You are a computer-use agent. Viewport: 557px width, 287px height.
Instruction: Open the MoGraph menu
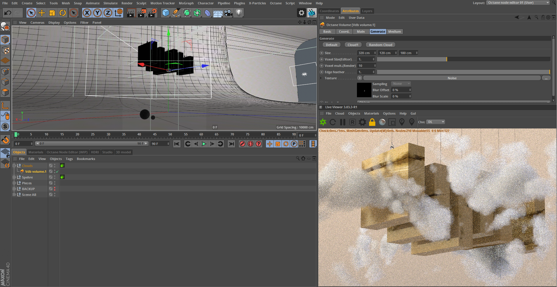click(186, 3)
